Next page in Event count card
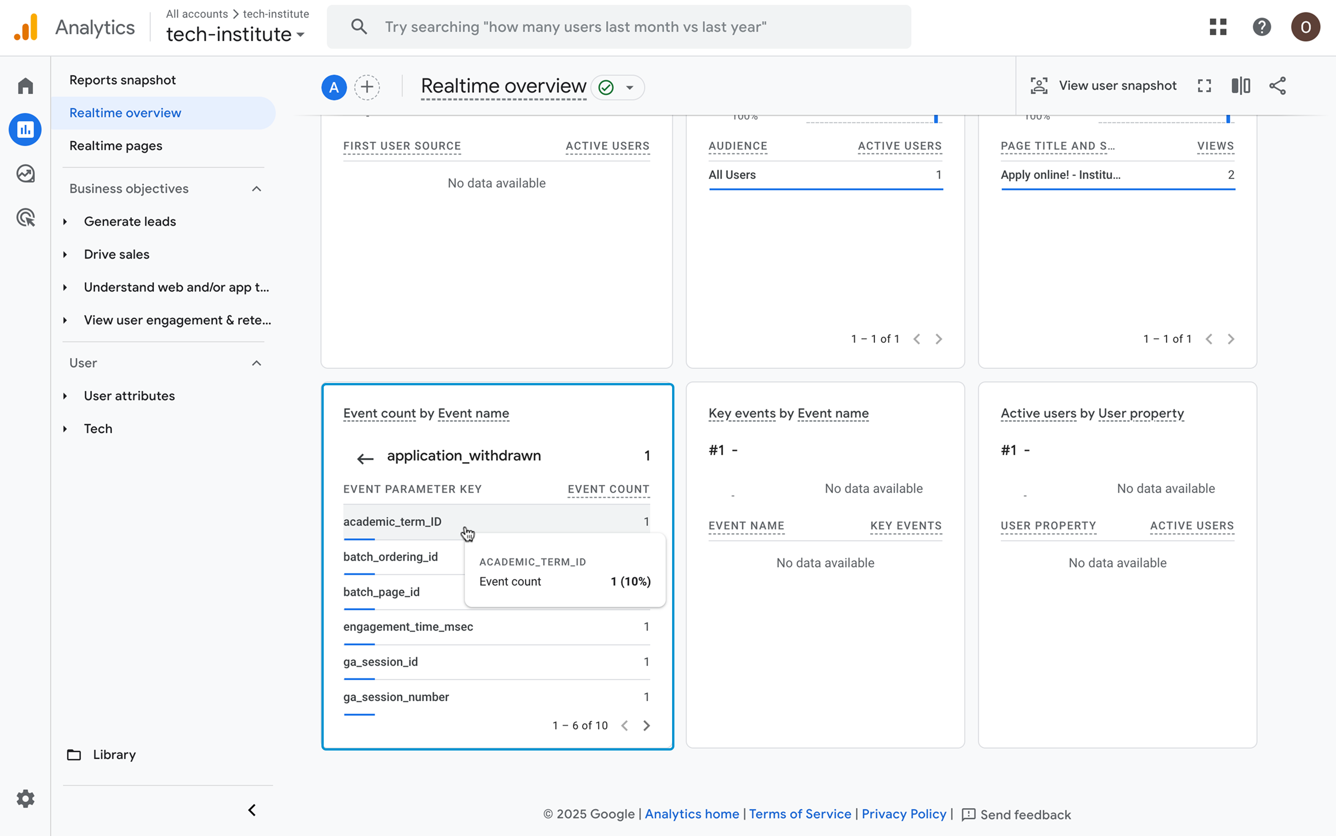Screen dimensions: 1336x836 [x=646, y=725]
